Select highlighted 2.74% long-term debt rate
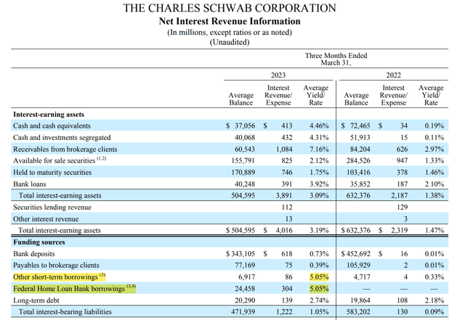This screenshot has height=320, width=465. coord(319,300)
